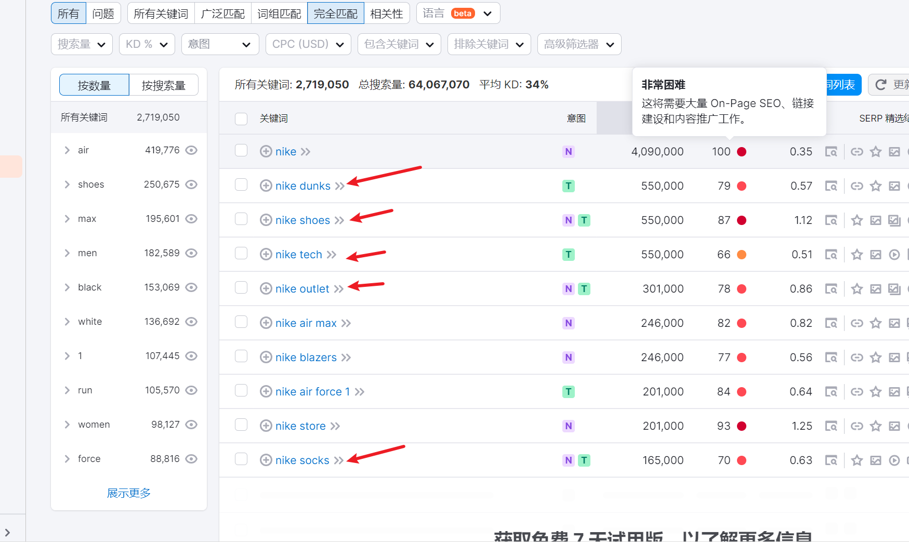Viewport: 909px width, 542px height.
Task: Click red difficulty dot for nike row
Action: click(742, 152)
